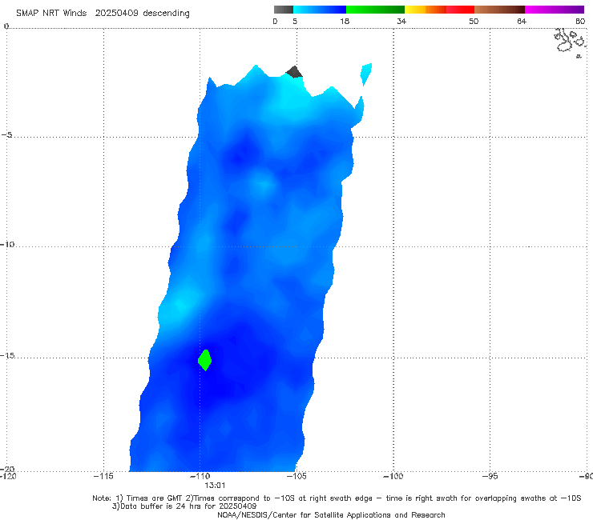Click the colorbar label '18'
The height and width of the screenshot is (520, 593).
tap(345, 21)
